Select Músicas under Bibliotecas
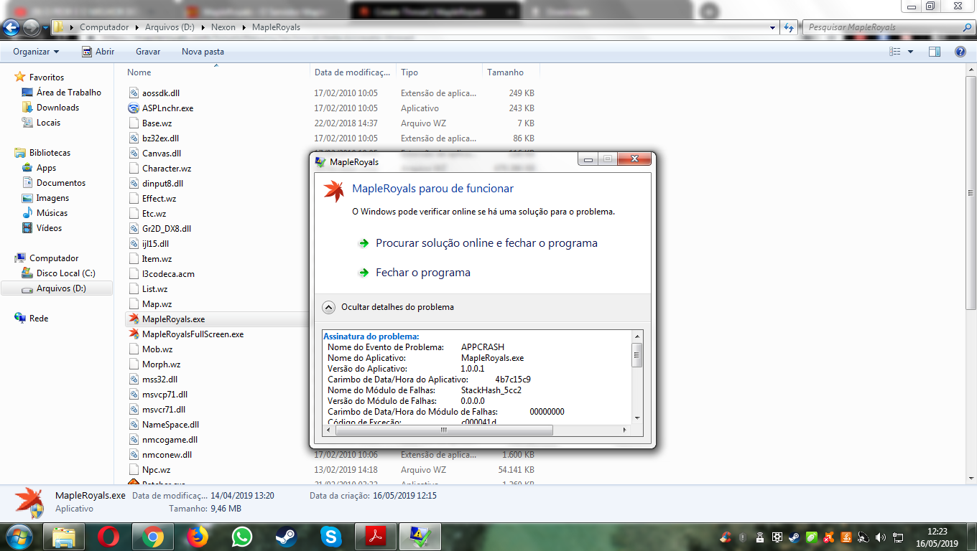This screenshot has width=977, height=551. (x=52, y=213)
